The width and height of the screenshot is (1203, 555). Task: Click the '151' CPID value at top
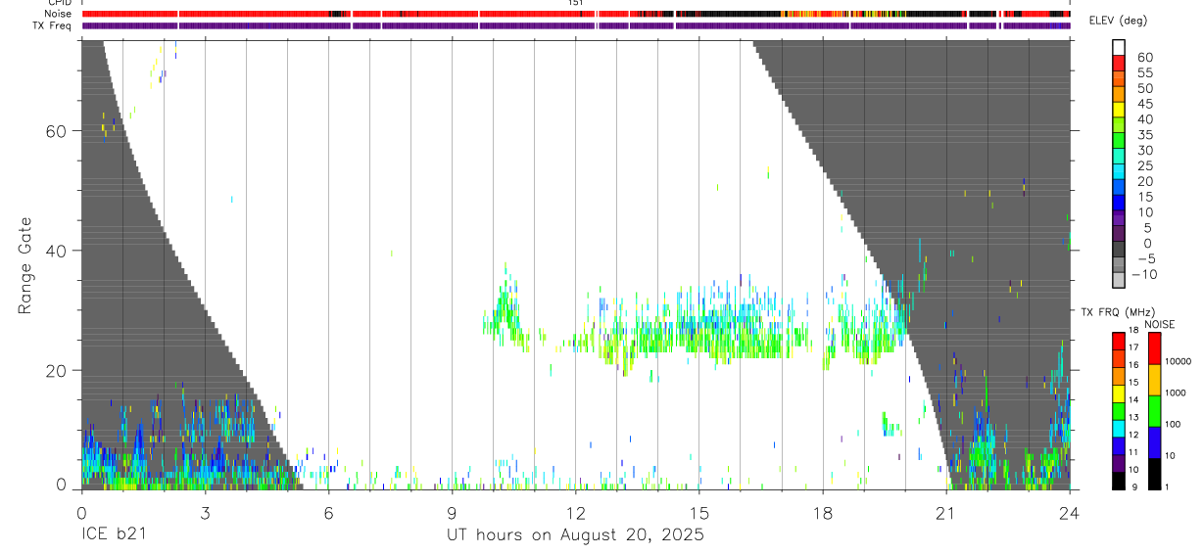click(x=576, y=3)
